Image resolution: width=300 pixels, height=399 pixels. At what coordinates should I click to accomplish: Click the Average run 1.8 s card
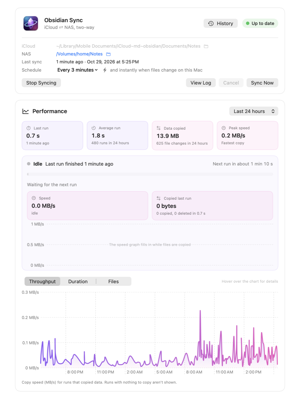coord(117,136)
